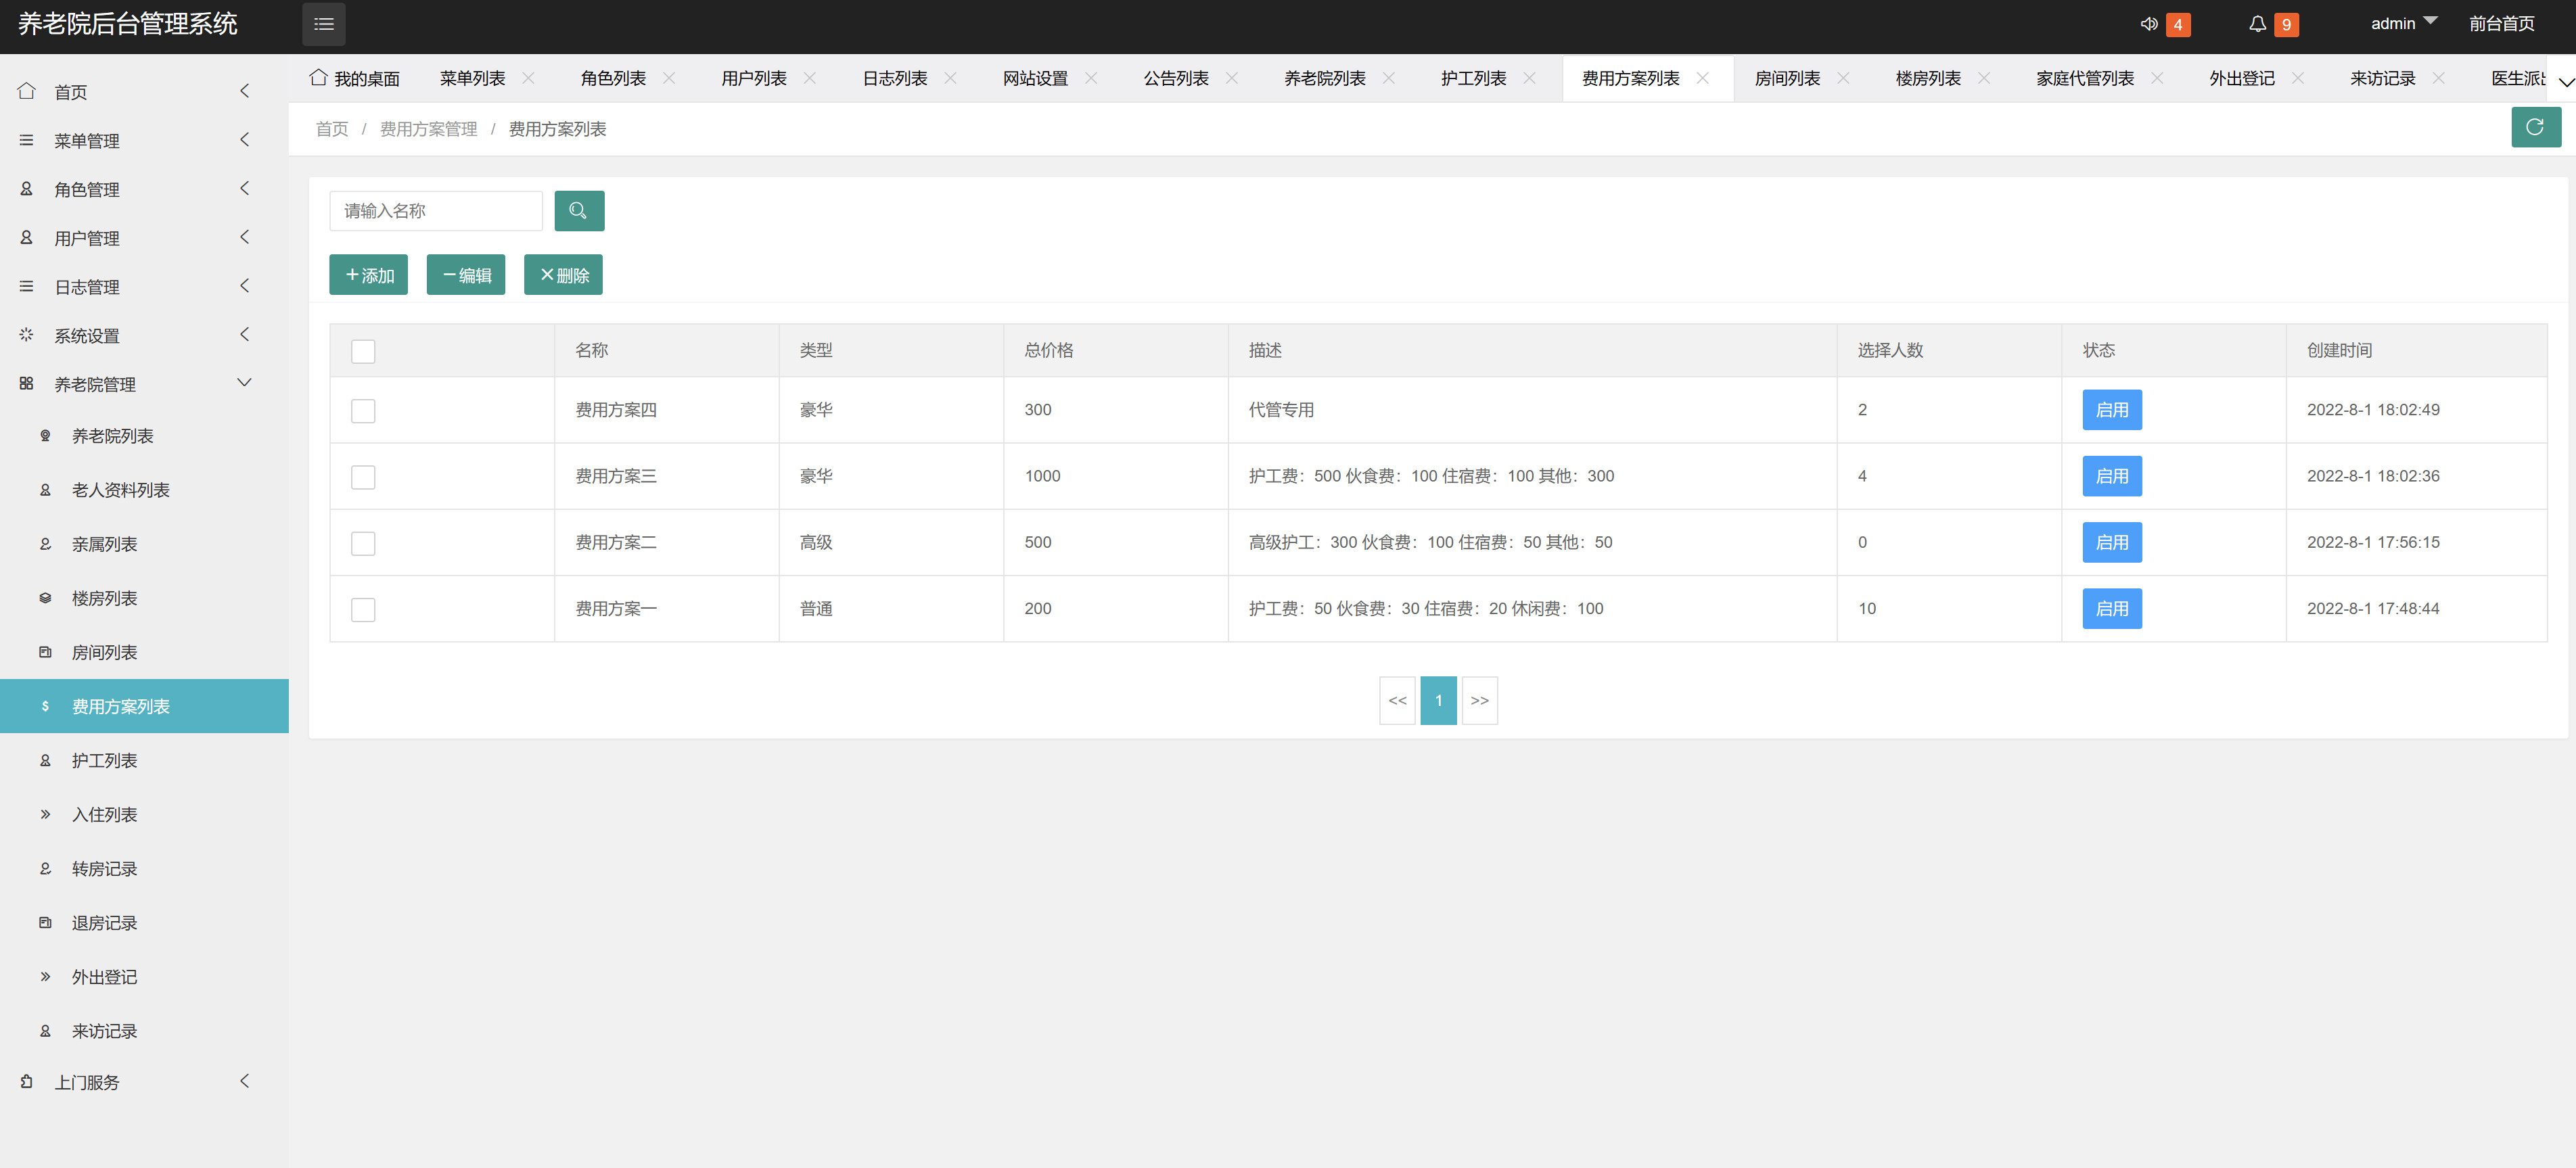Check the checkbox for 费用方案一 row

click(363, 609)
